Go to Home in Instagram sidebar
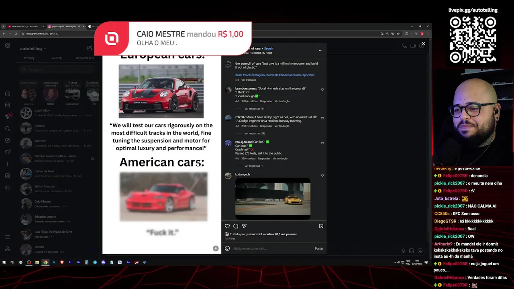Viewport: 514px width, 289px height. 8,93
